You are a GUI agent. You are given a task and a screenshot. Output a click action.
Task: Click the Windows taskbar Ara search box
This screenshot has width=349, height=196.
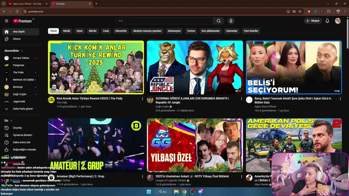(162, 192)
